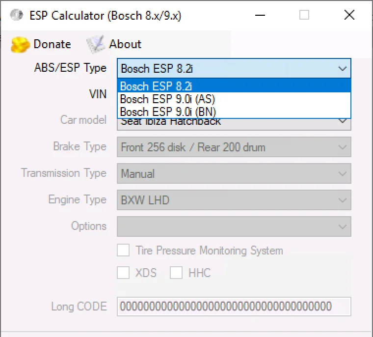Screen dimensions: 373x337
Task: Close the ESP Calculator window
Action: [349, 15]
